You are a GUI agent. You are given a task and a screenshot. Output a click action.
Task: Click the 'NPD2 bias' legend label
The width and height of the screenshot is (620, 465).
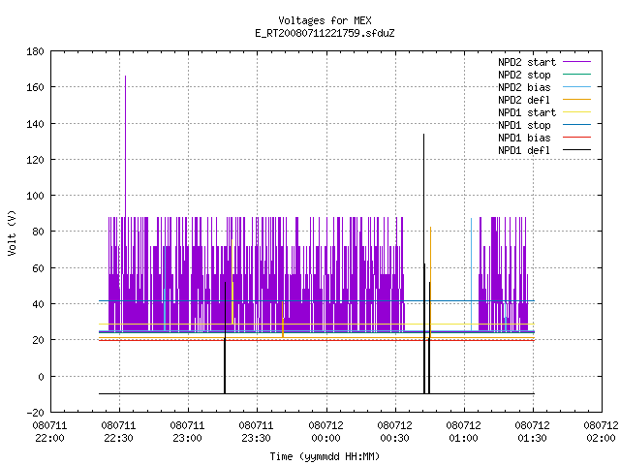click(x=524, y=87)
